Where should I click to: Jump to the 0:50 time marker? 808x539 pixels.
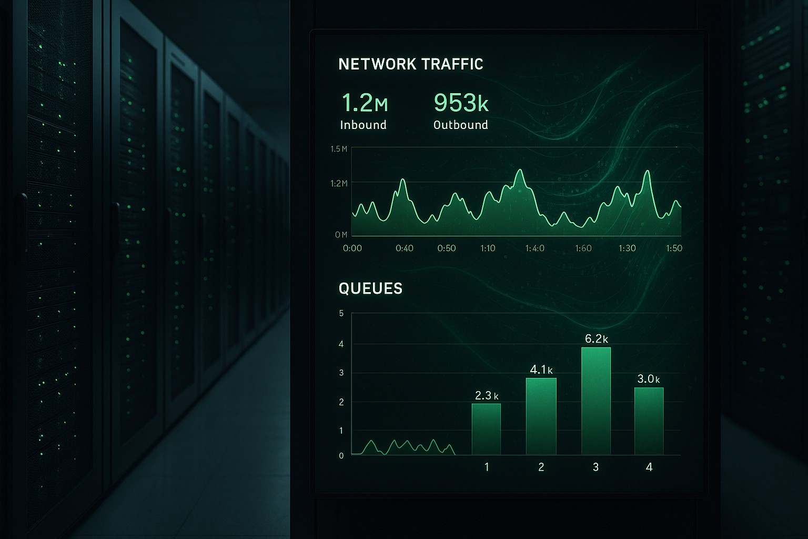(x=447, y=248)
